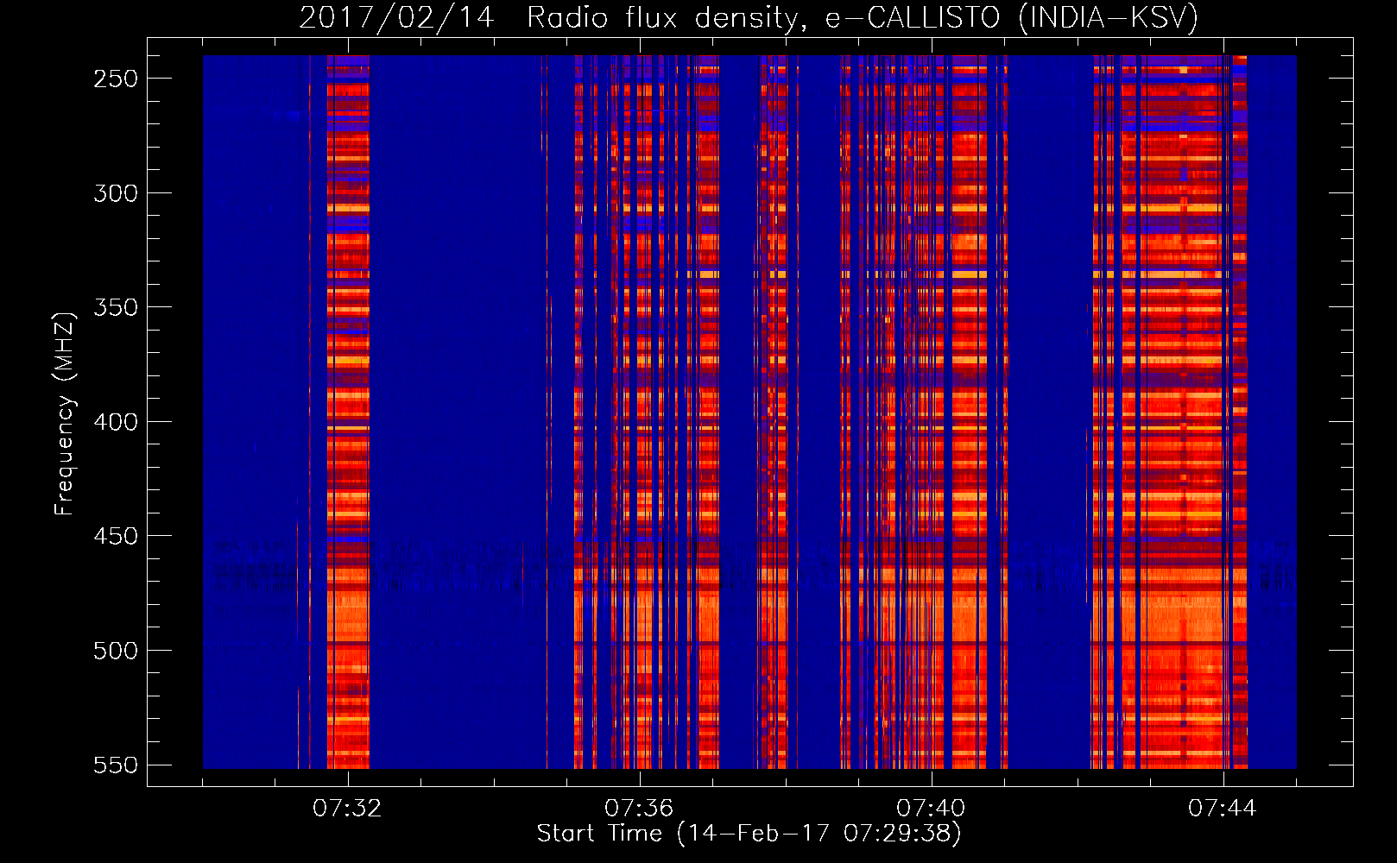Click the 07:32 time tick label
The image size is (1397, 863).
point(347,808)
